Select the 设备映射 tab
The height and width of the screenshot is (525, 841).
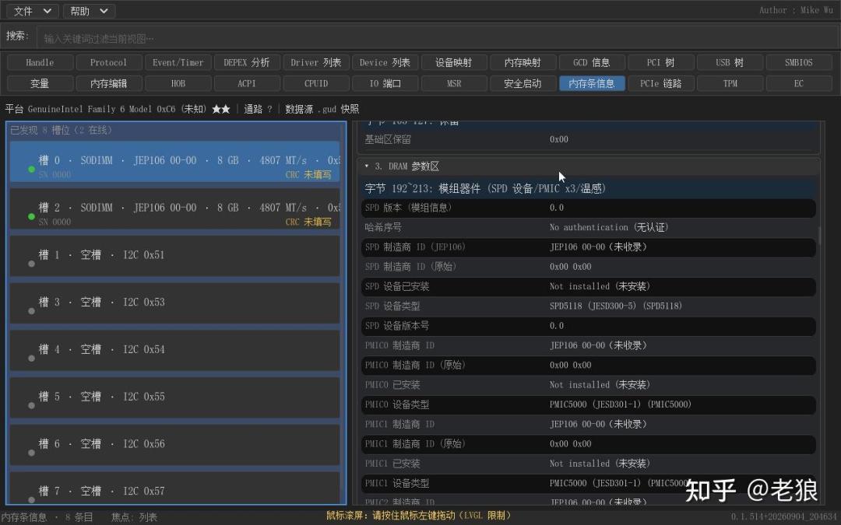point(454,63)
